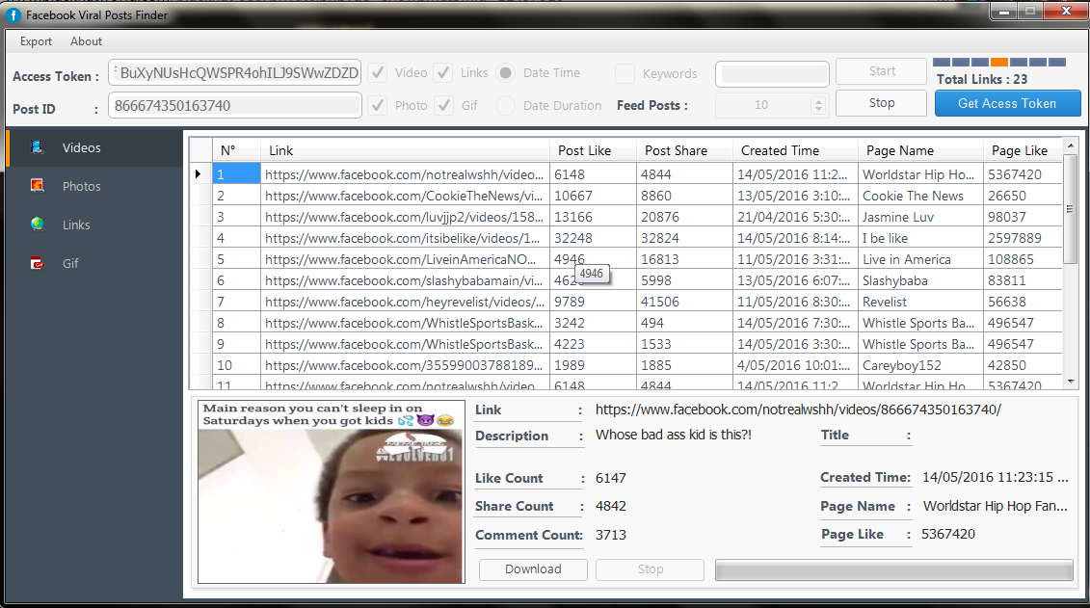Click the row selector arrow for row 1
Viewport: 1090px width, 608px height.
[x=199, y=173]
